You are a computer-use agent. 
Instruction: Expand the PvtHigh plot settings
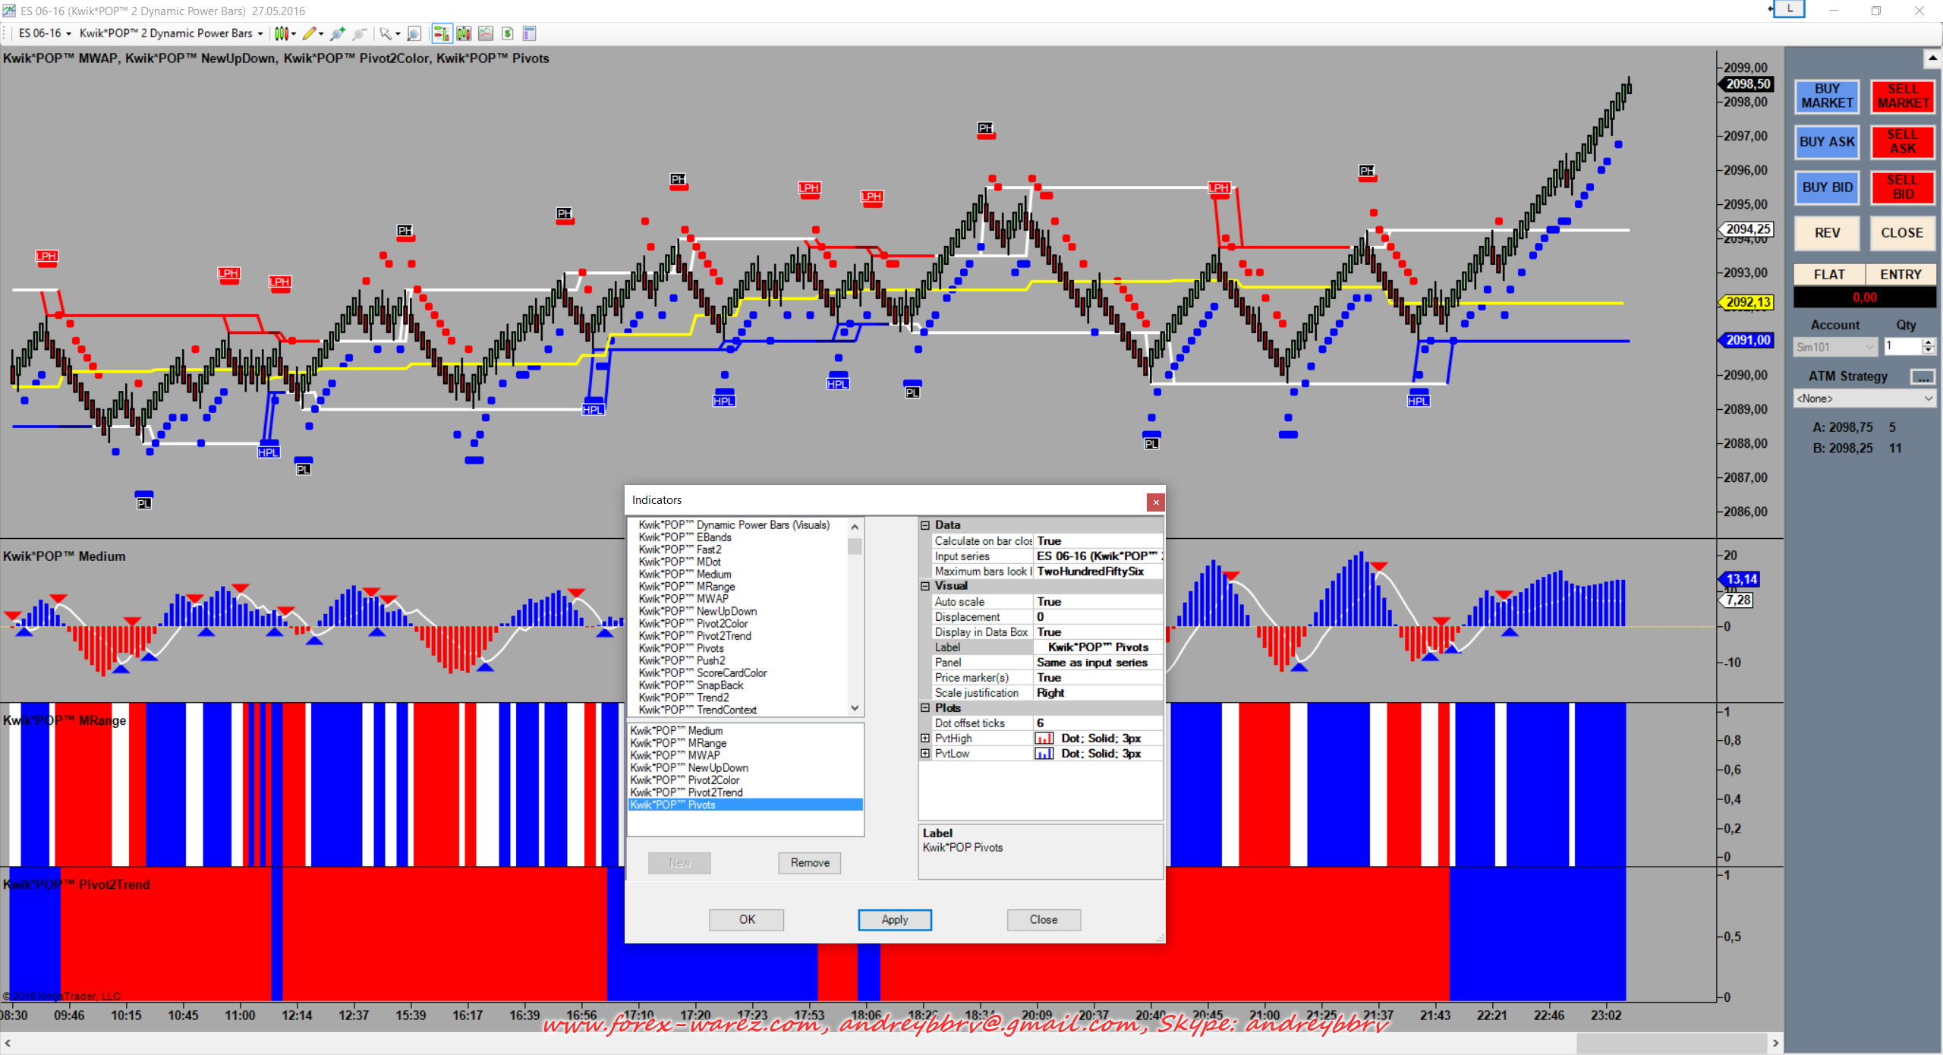pyautogui.click(x=925, y=738)
